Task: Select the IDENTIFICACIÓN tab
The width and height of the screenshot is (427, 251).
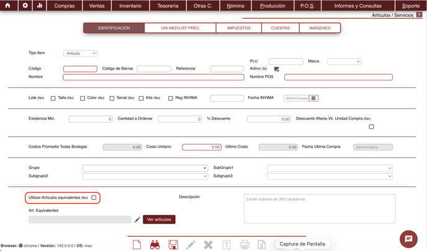Action: [x=114, y=28]
